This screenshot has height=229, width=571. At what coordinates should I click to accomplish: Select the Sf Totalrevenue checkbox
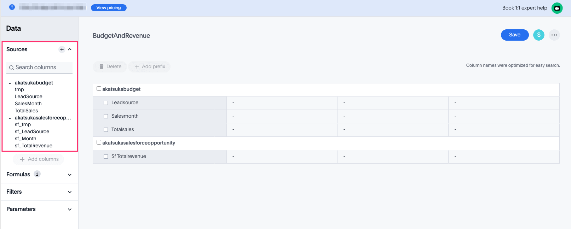[x=106, y=157]
